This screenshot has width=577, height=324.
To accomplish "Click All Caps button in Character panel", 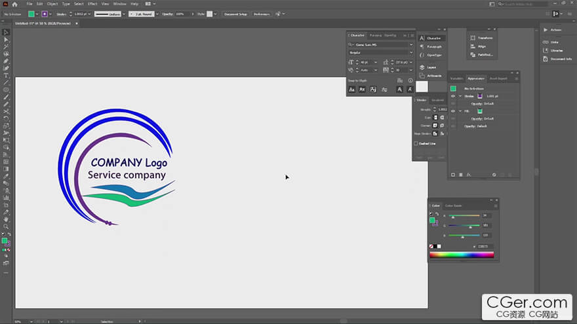I will [351, 89].
